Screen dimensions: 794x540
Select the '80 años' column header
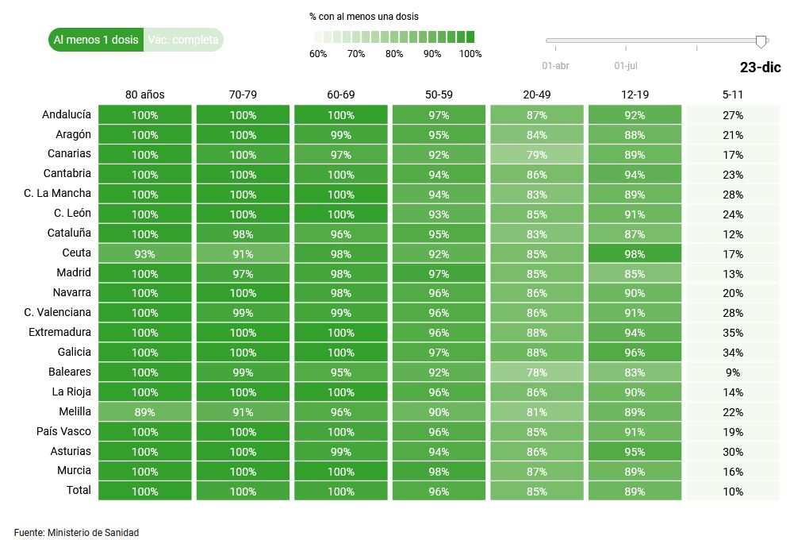(x=145, y=94)
